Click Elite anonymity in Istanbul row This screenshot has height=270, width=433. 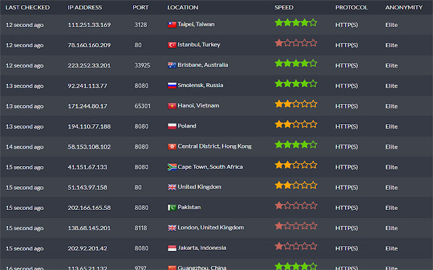392,45
